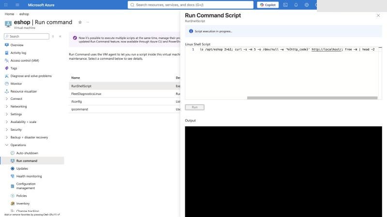Viewport: 387px width, 217px height.
Task: Click the Policies icon in sidebar
Action: tap(13, 196)
